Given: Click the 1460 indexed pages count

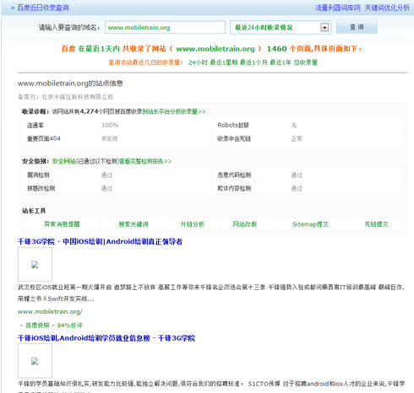Looking at the screenshot, I should (x=276, y=49).
